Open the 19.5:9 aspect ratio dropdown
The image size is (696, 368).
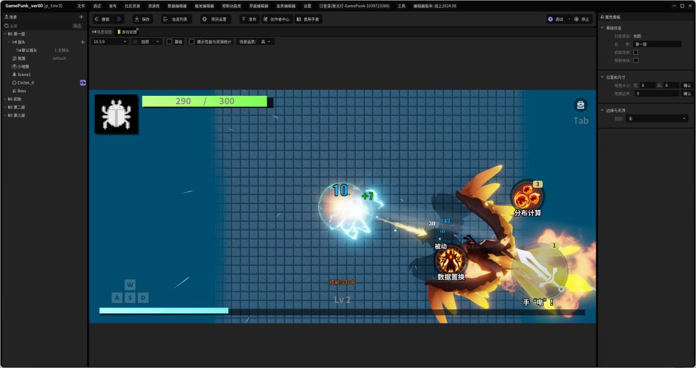[110, 42]
